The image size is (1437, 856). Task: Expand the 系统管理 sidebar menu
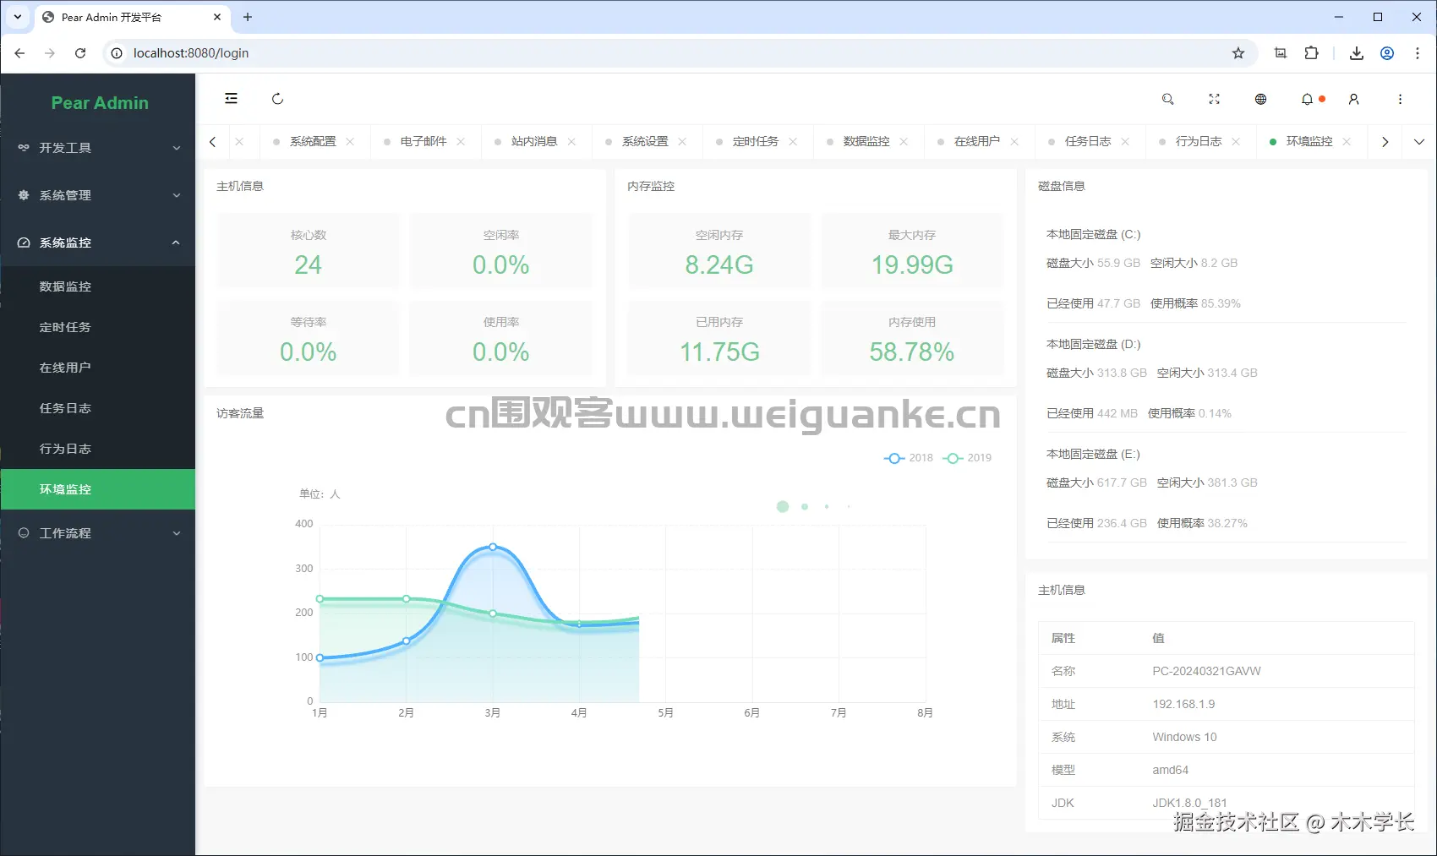coord(98,195)
